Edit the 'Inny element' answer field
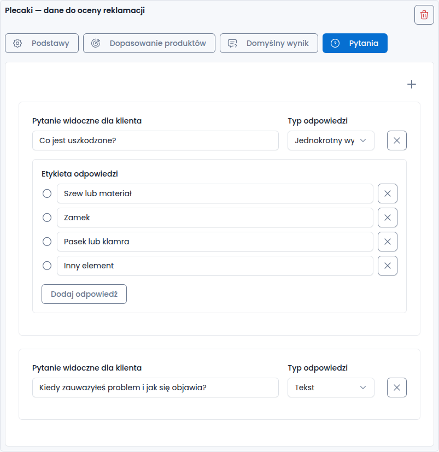Screen dimensions: 439x452 215,266
